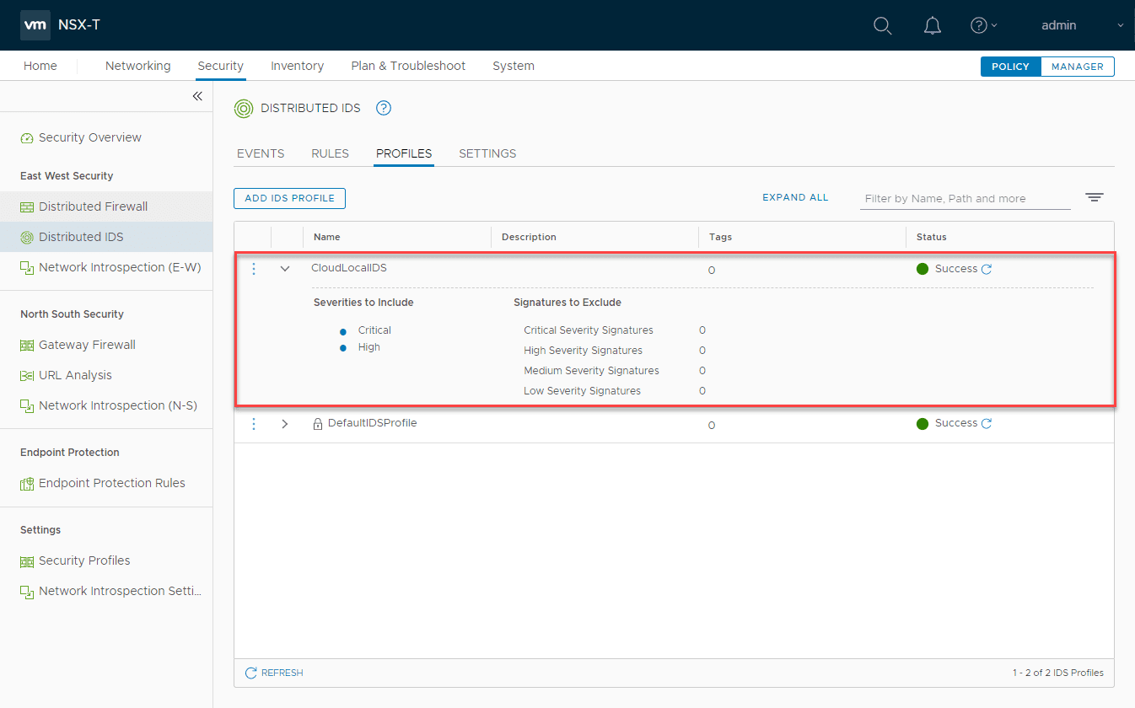Open Gateway Firewall in sidebar
This screenshot has width=1135, height=708.
click(87, 345)
